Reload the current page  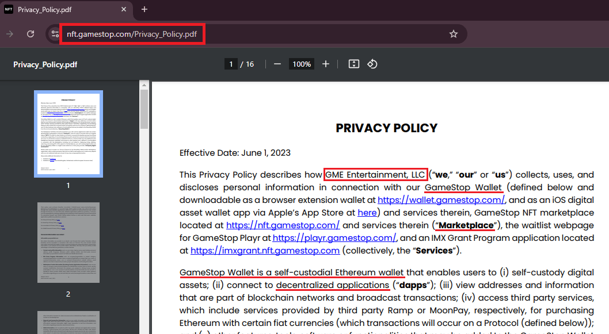click(31, 34)
